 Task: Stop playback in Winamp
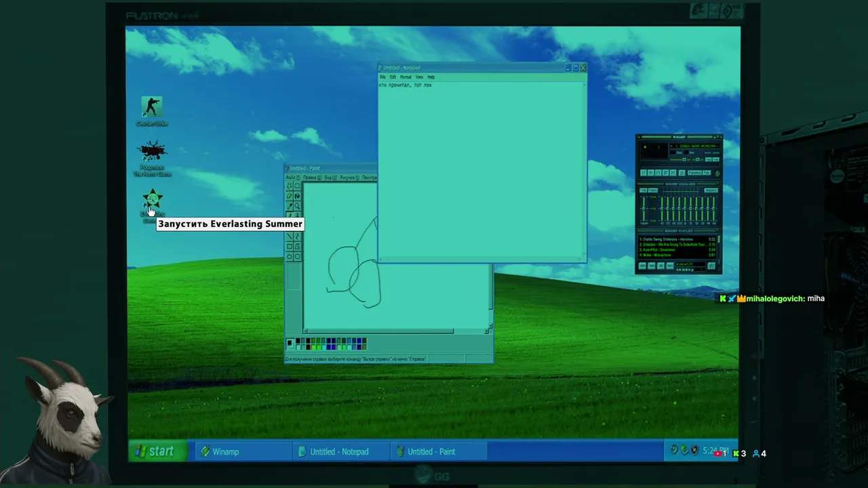pyautogui.click(x=666, y=173)
